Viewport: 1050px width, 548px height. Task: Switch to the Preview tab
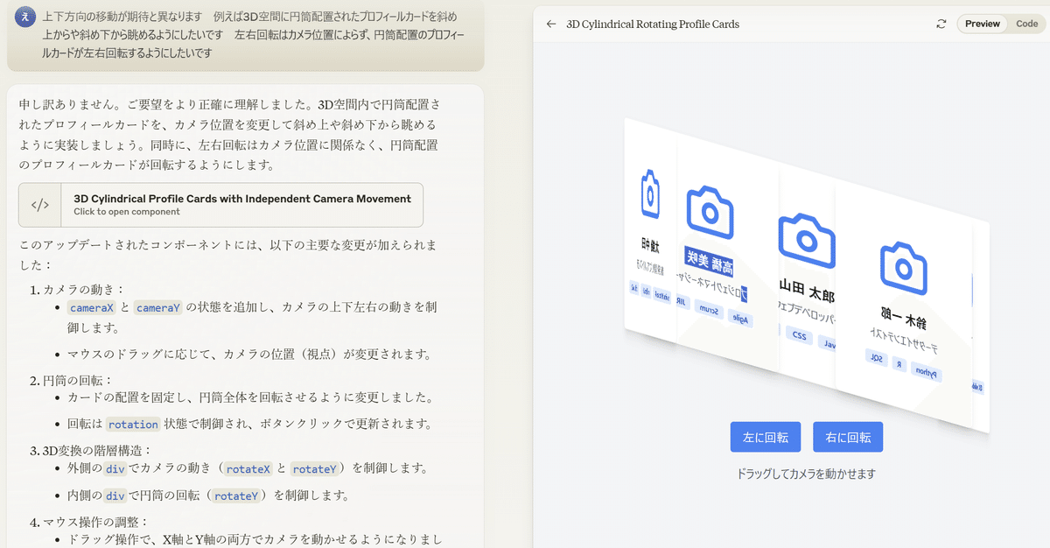point(983,25)
